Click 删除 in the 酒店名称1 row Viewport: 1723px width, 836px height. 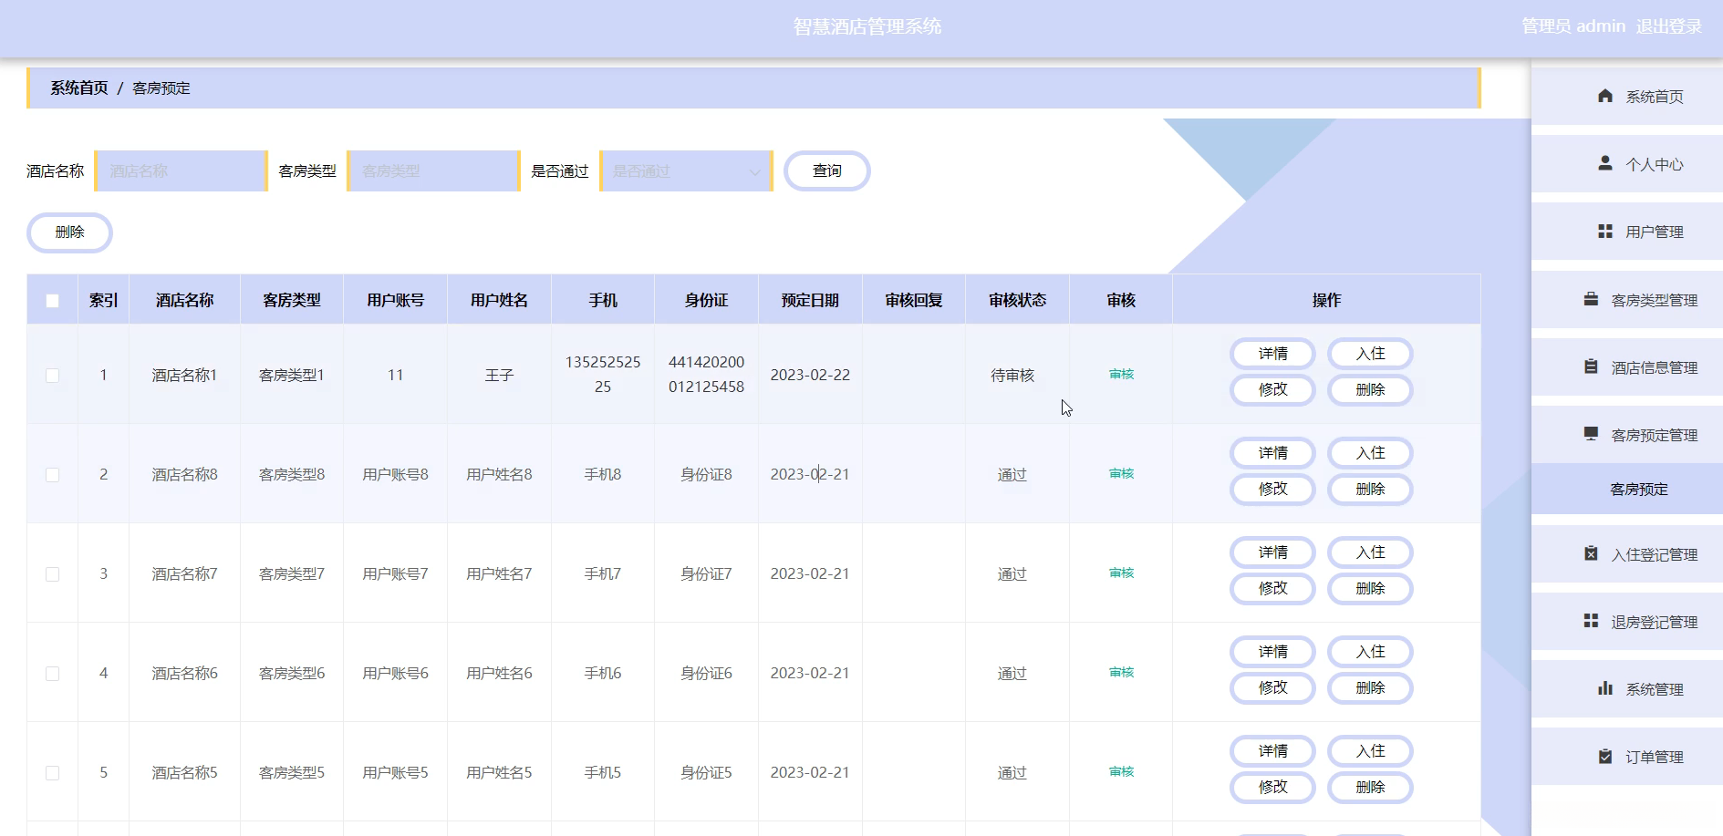(1371, 390)
